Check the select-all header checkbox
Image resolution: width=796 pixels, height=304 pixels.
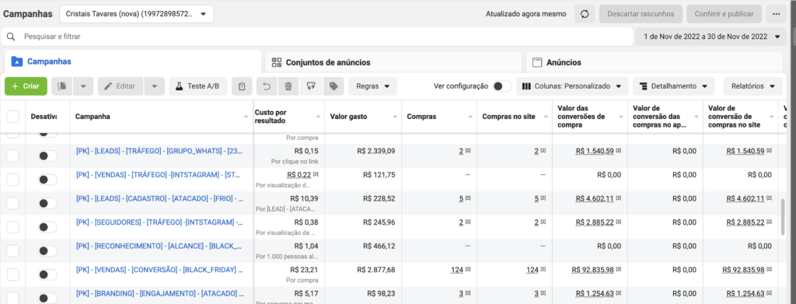coord(12,117)
